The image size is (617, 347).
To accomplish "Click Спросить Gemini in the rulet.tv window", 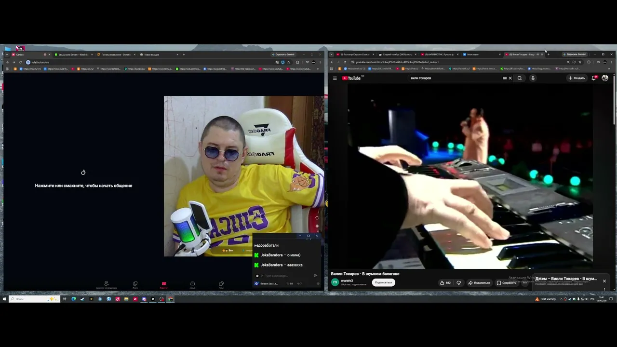I will click(283, 54).
